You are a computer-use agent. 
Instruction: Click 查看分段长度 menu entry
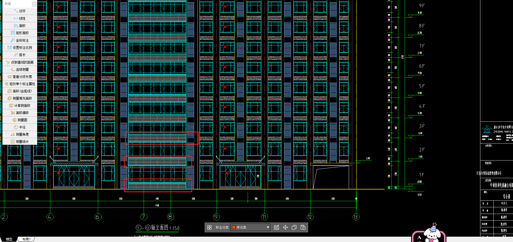point(20,77)
